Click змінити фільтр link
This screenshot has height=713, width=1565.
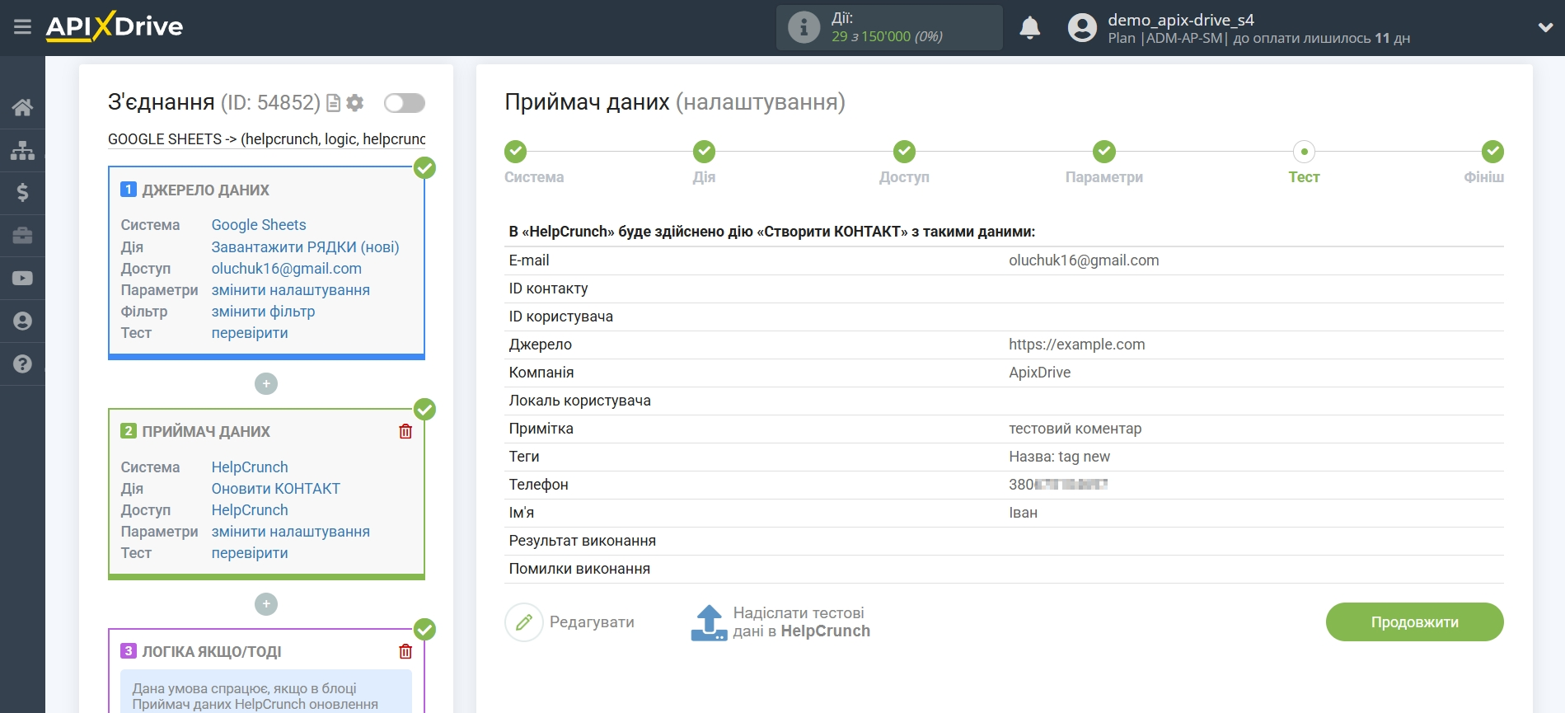263,312
